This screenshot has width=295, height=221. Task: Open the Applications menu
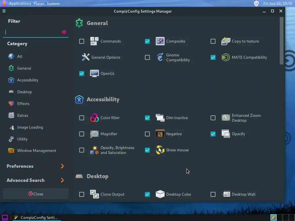[20, 3]
